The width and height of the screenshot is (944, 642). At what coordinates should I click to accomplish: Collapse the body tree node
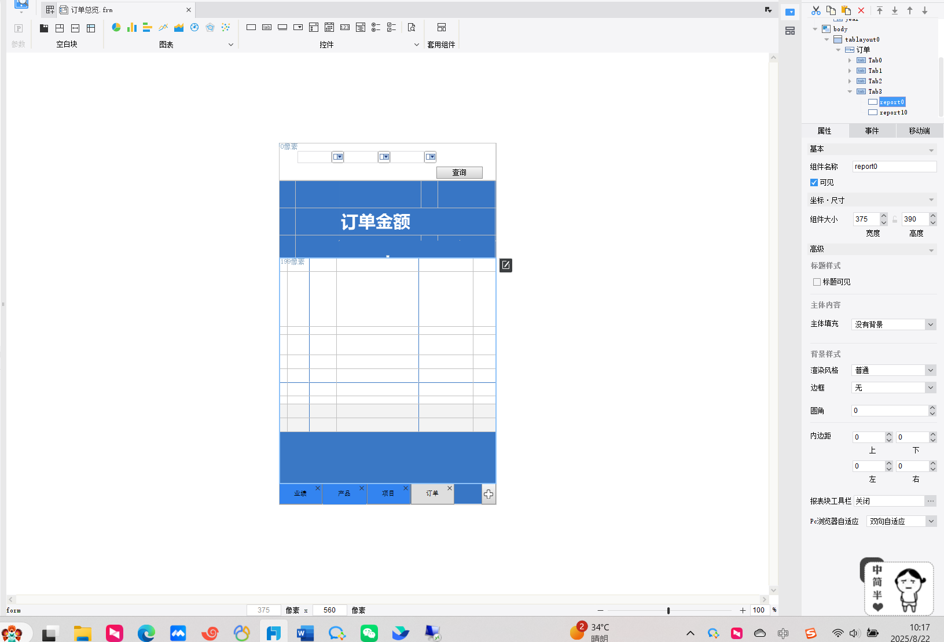(815, 29)
